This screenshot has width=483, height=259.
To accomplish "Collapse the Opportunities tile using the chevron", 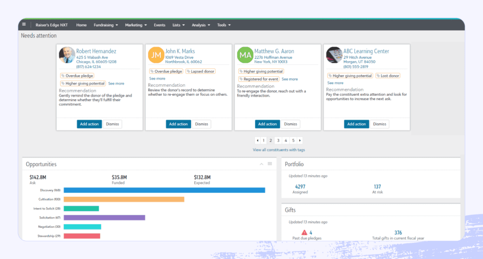I will (x=261, y=164).
